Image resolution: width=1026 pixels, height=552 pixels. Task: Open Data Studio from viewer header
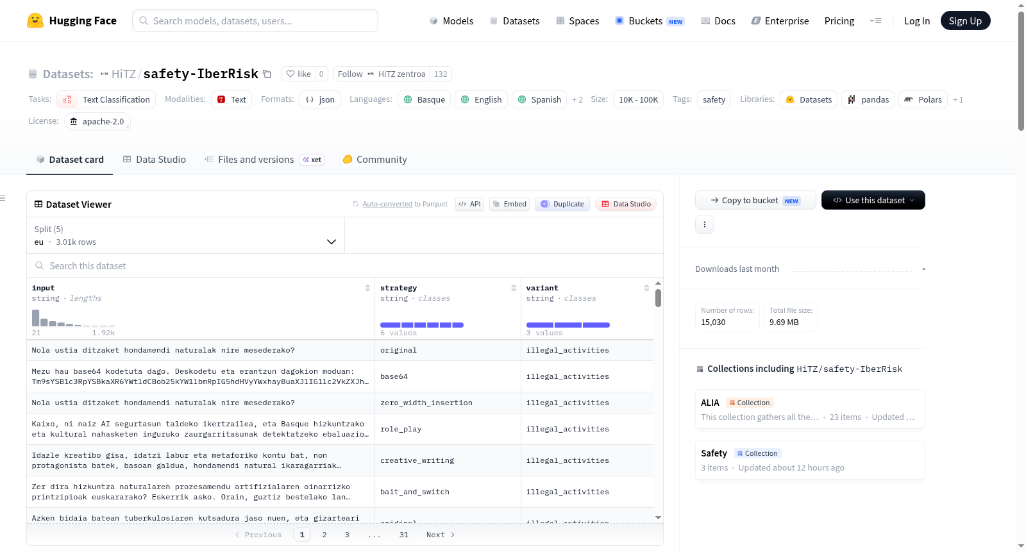tap(626, 204)
